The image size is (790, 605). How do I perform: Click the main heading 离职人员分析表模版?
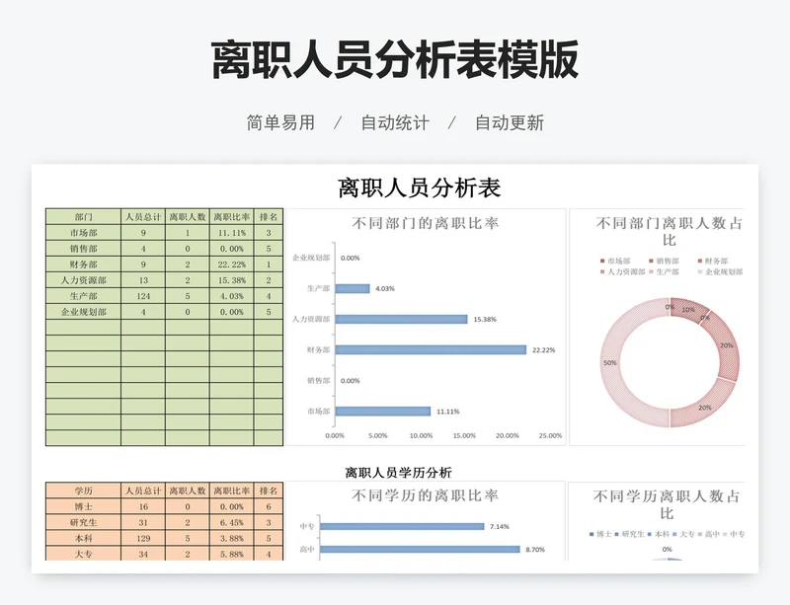coord(394,60)
